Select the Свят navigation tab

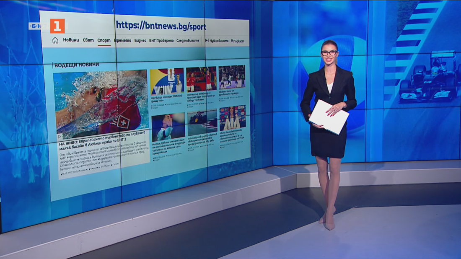click(88, 40)
